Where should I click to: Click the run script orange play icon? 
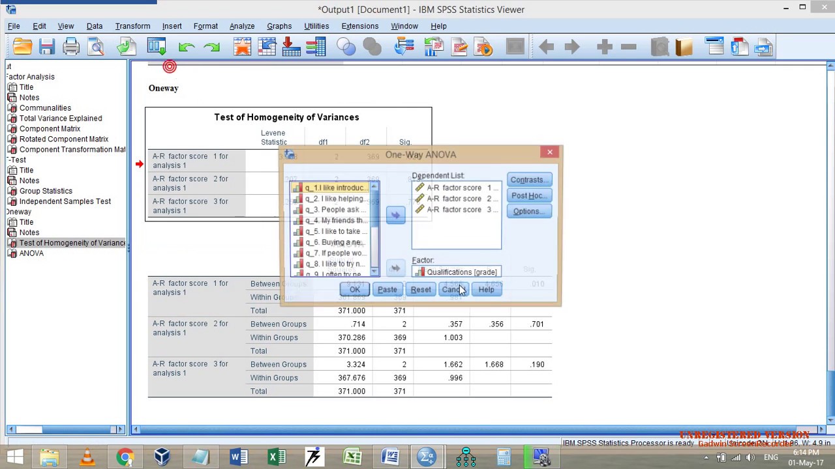tap(483, 47)
